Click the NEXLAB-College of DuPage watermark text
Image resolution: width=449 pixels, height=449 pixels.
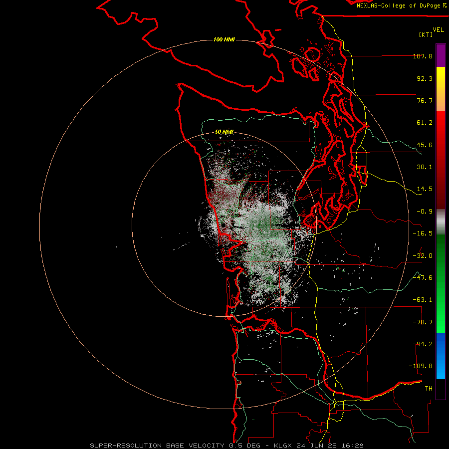click(x=402, y=5)
